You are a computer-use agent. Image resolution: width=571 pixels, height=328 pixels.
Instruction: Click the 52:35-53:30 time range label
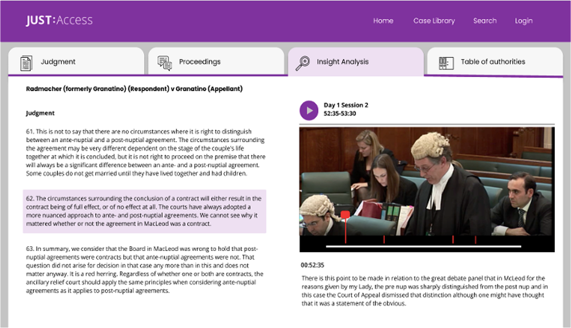340,114
